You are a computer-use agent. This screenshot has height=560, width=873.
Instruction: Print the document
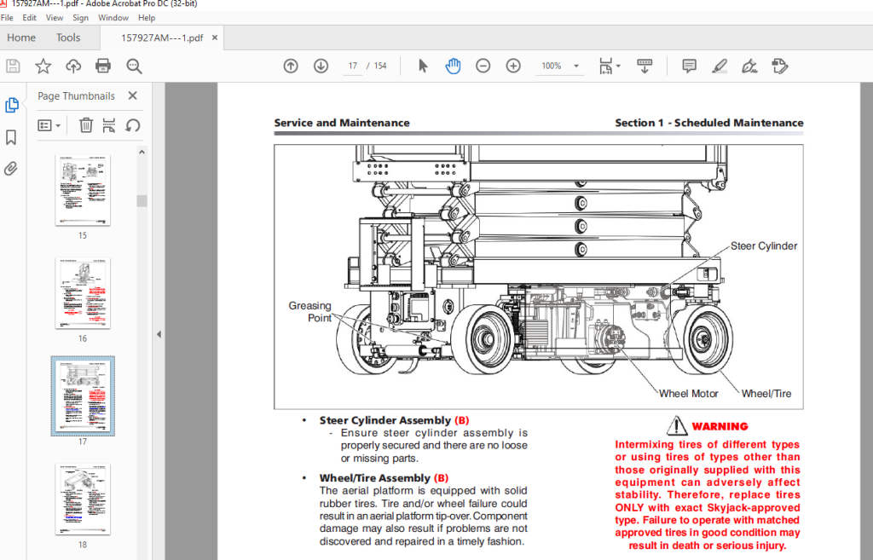[x=103, y=66]
